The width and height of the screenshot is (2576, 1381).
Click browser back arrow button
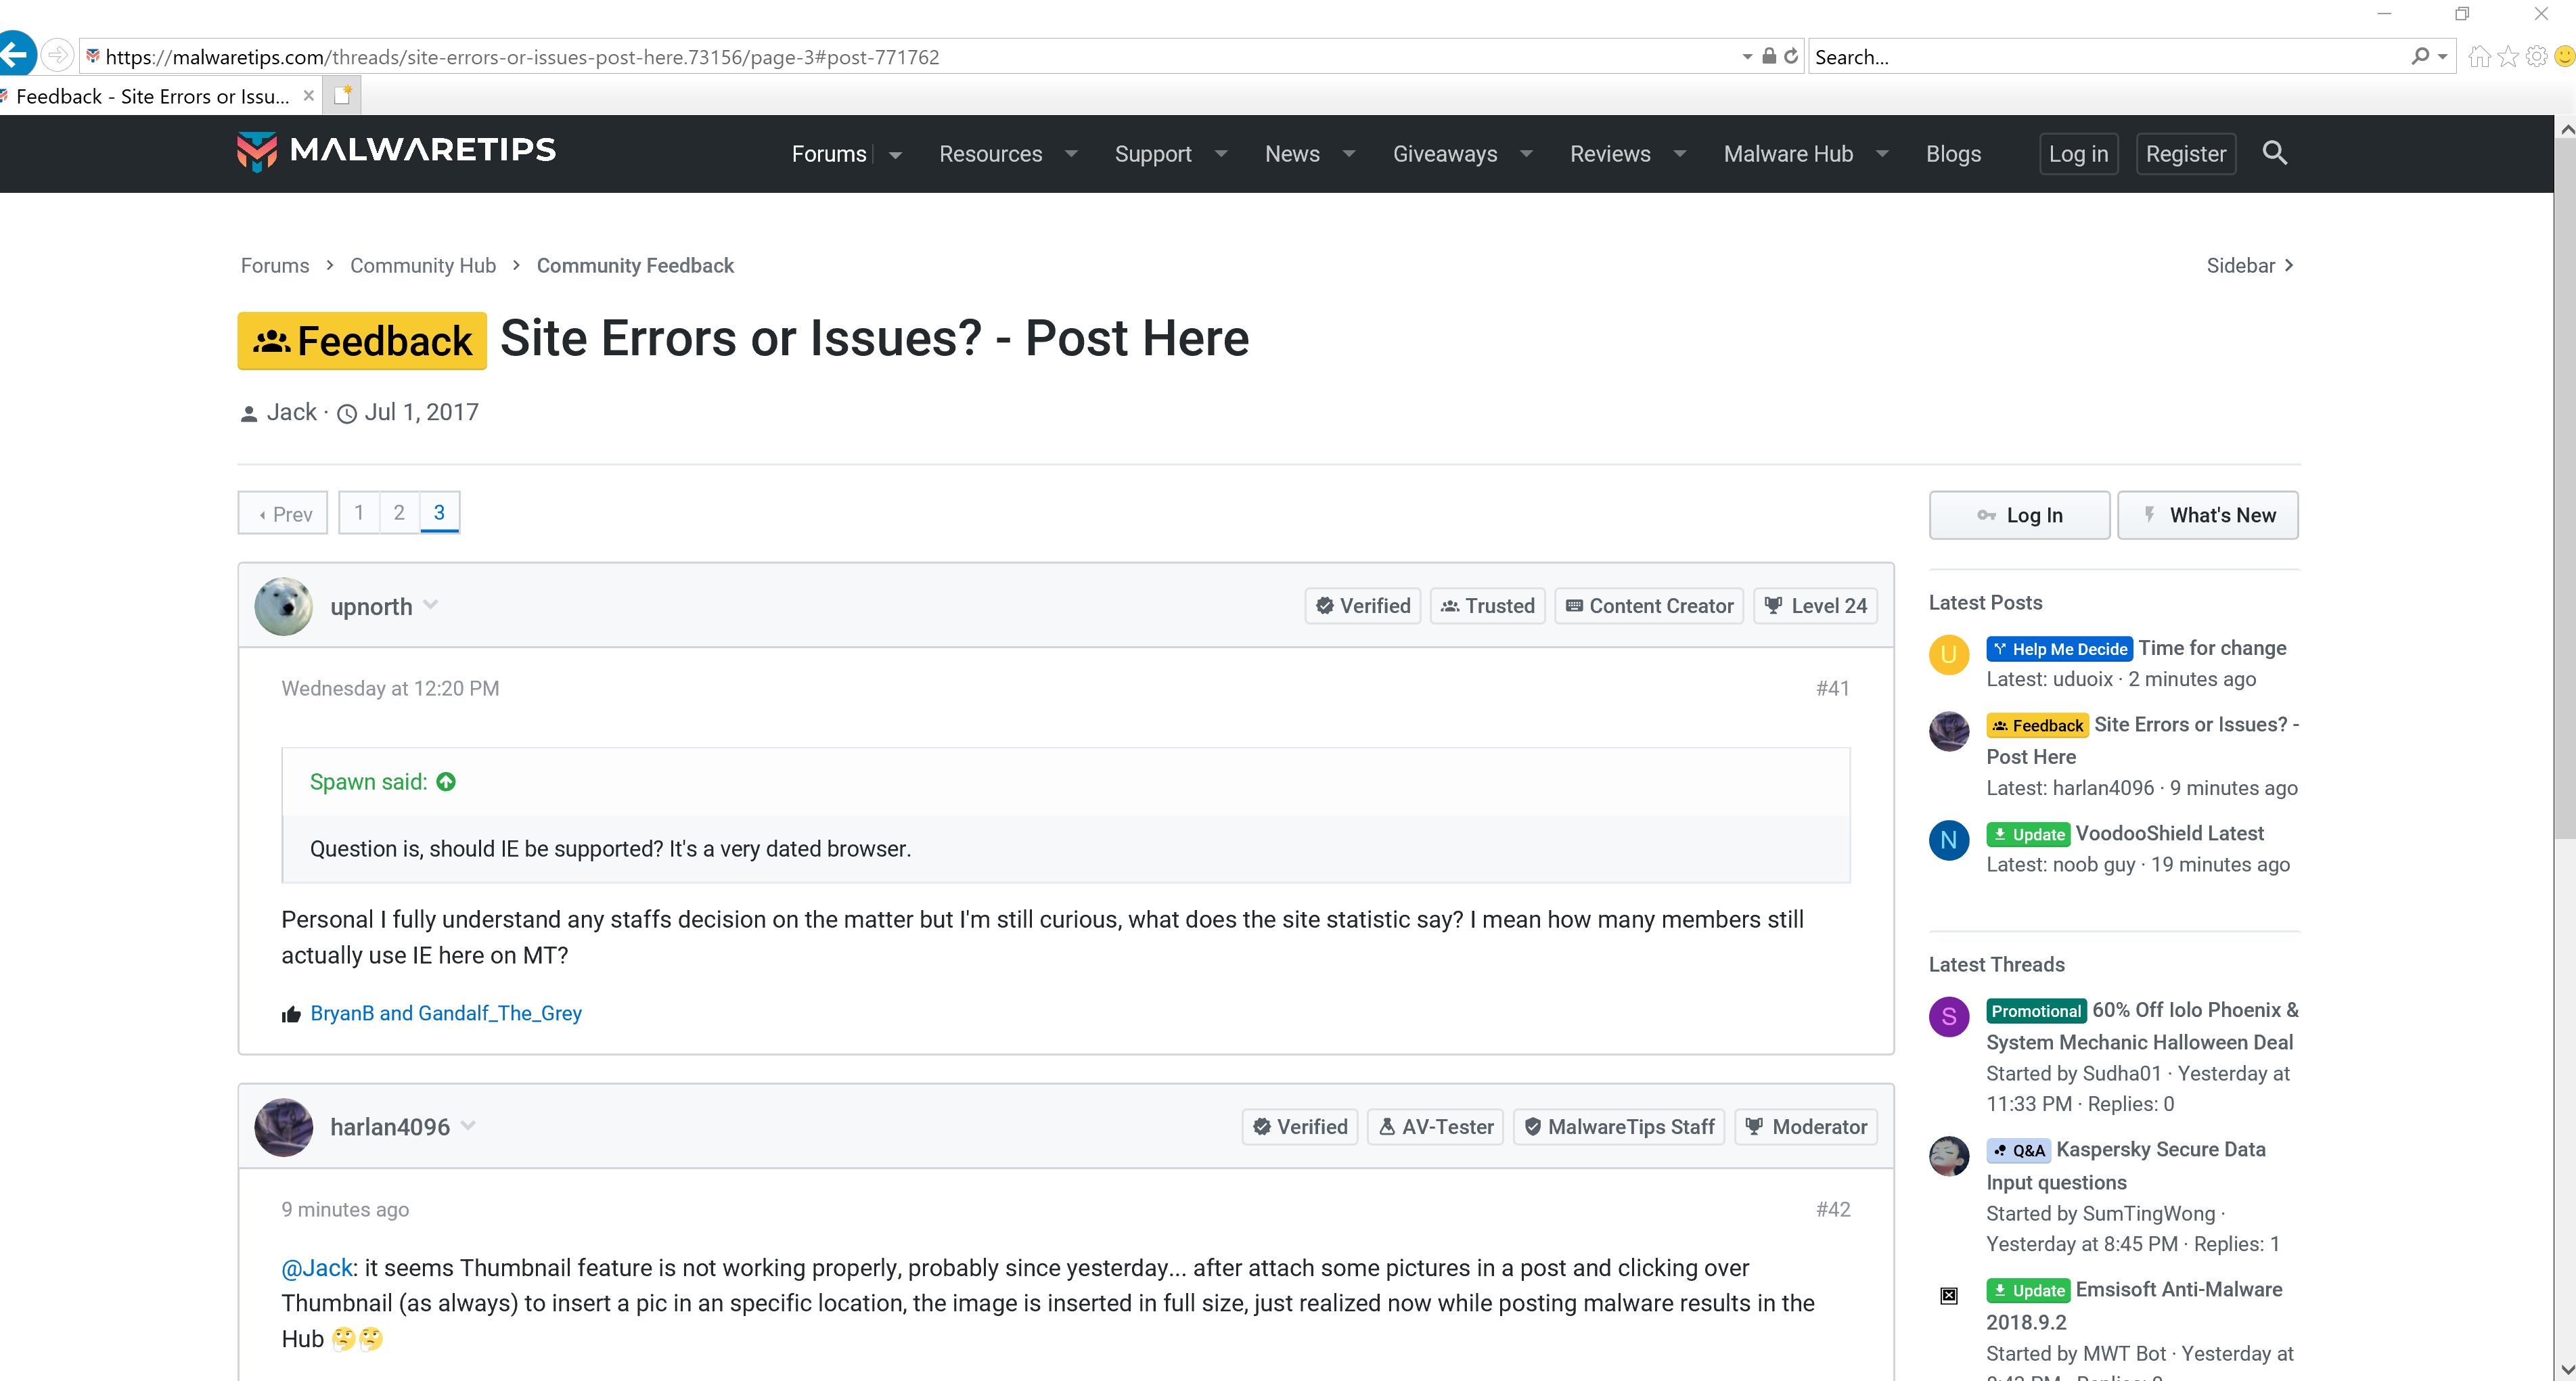(x=16, y=55)
